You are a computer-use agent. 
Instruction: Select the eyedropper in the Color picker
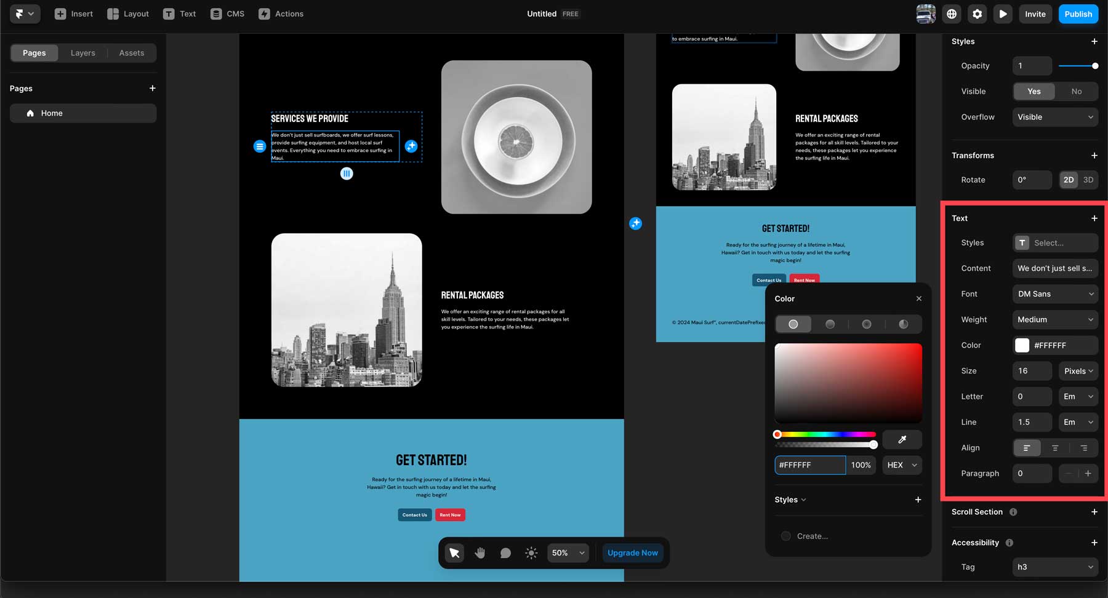coord(902,439)
